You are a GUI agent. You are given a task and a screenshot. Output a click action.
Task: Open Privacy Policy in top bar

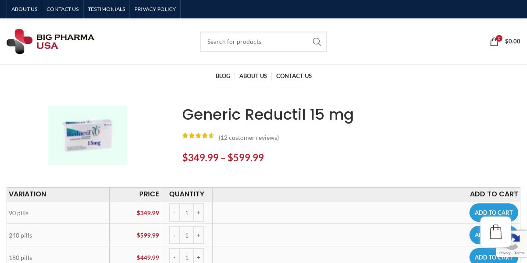point(155,9)
